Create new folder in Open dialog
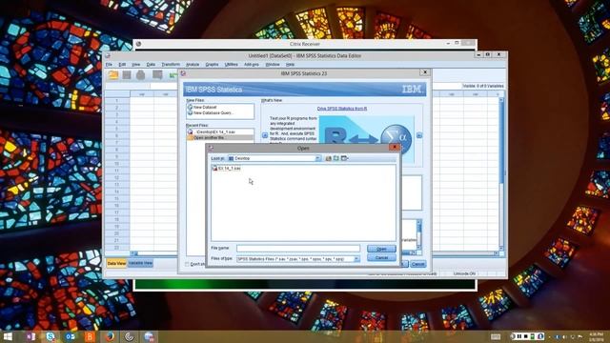 336,158
